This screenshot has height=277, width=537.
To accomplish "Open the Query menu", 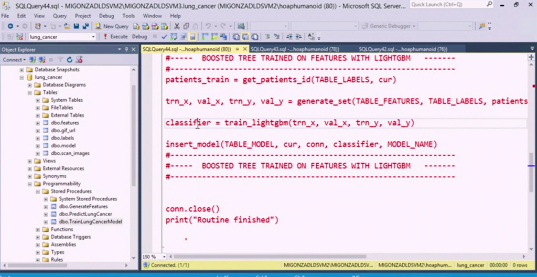I will click(60, 16).
